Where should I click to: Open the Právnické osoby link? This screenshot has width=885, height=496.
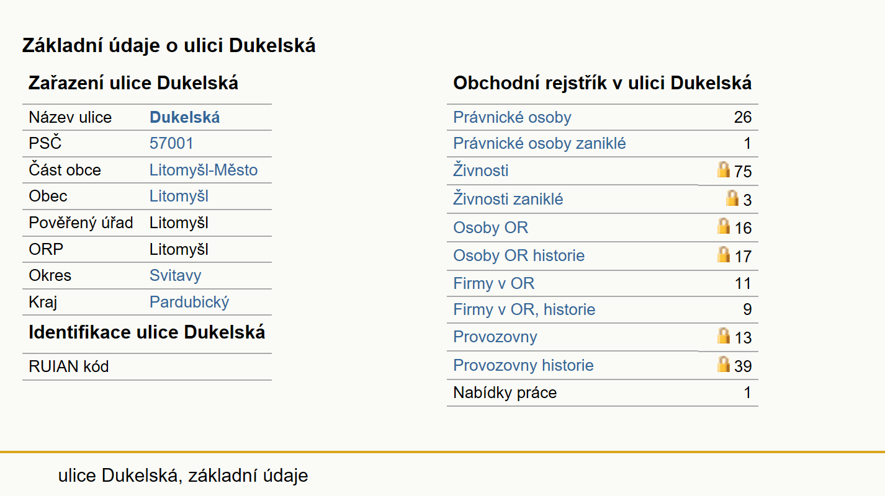pos(512,117)
